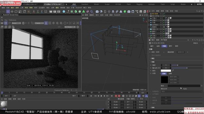
Task: Click the green Redshift cube icon
Action: point(125,11)
